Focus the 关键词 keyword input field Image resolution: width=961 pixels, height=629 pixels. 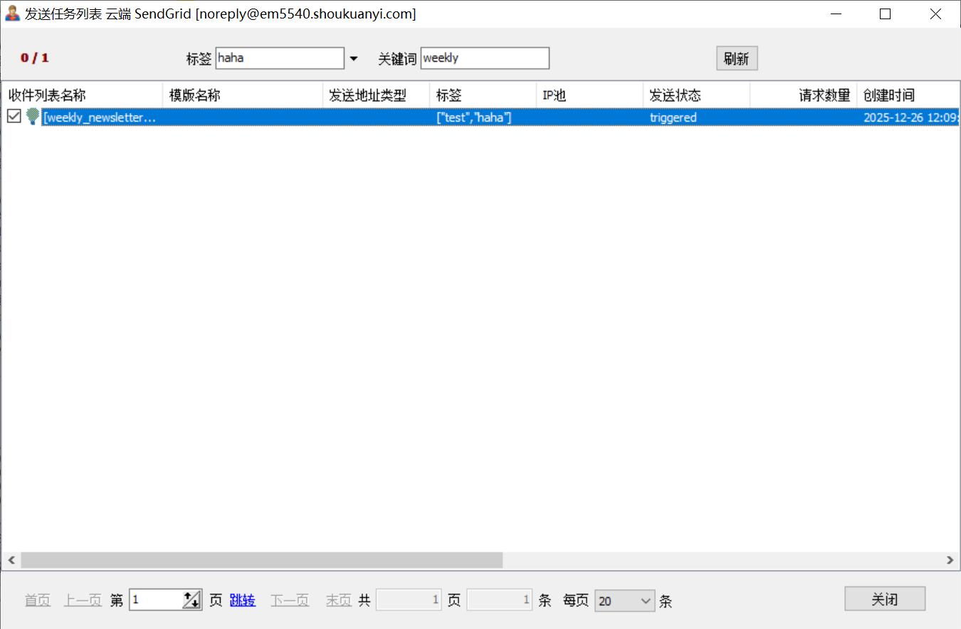point(484,58)
